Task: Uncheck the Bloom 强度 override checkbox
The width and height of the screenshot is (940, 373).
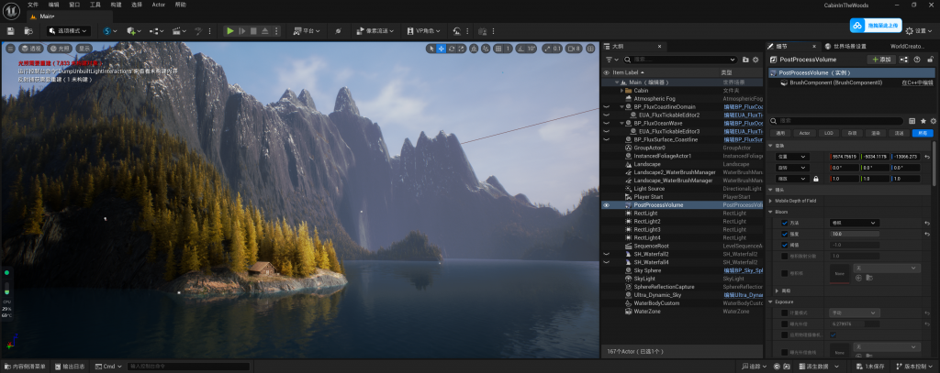Action: 784,234
